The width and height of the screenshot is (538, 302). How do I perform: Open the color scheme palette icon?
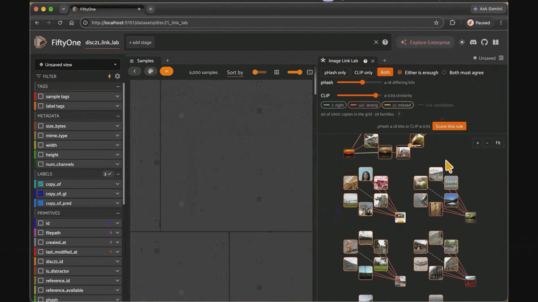151,72
